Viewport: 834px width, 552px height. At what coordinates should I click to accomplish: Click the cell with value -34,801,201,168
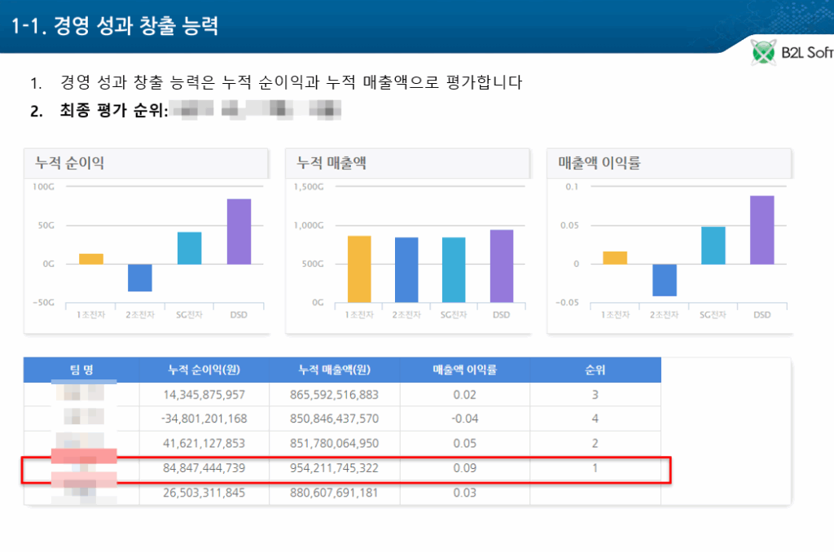point(204,419)
